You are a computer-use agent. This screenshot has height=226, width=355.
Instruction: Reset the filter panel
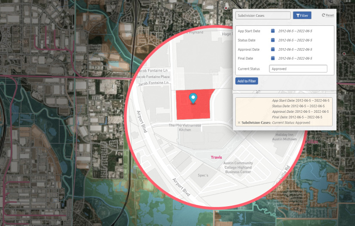[x=328, y=15]
